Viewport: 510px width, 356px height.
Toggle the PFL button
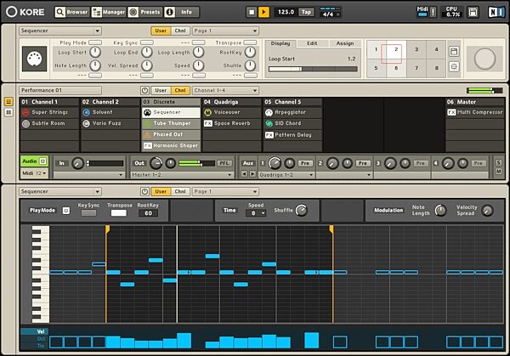coord(224,163)
